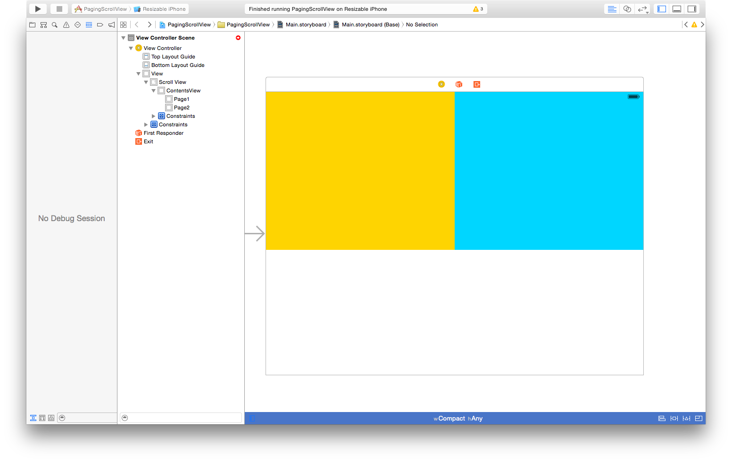Switch to the Standard editor
Image resolution: width=732 pixels, height=462 pixels.
click(x=612, y=9)
